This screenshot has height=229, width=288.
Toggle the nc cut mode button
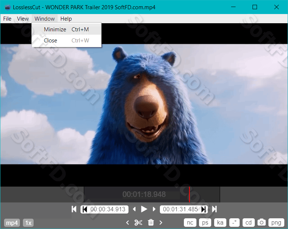(x=190, y=223)
